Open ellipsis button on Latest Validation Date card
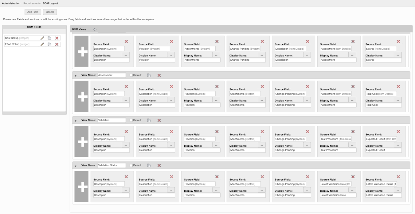Screen dimensions: 415x214 (352, 190)
